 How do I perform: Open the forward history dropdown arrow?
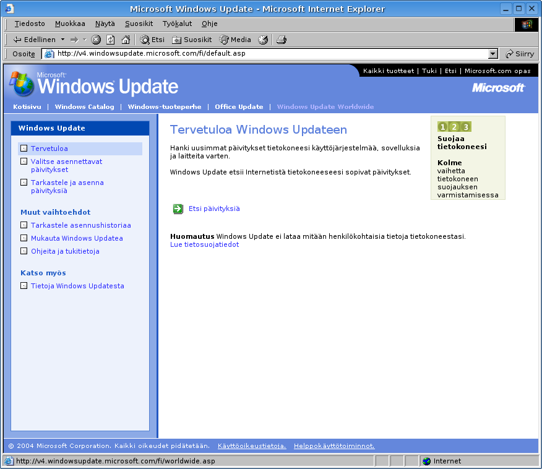tap(85, 40)
